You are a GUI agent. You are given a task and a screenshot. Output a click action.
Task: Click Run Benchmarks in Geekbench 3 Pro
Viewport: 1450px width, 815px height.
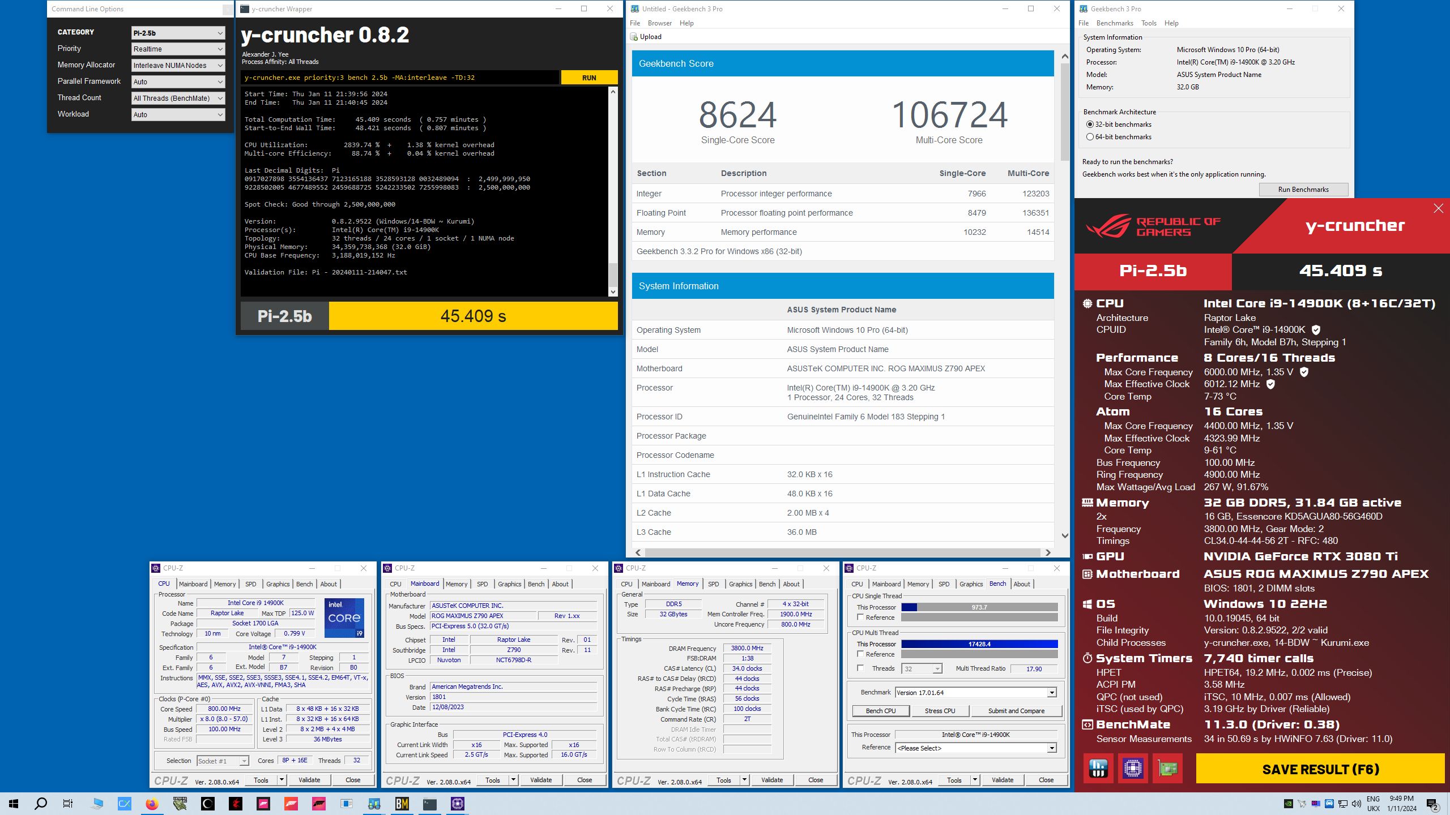click(x=1303, y=190)
